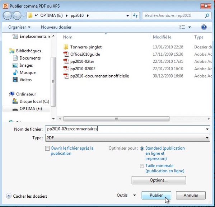Viewport: 215px width, 207px height.
Task: Open the address bar path dropdown
Action: coord(128,16)
